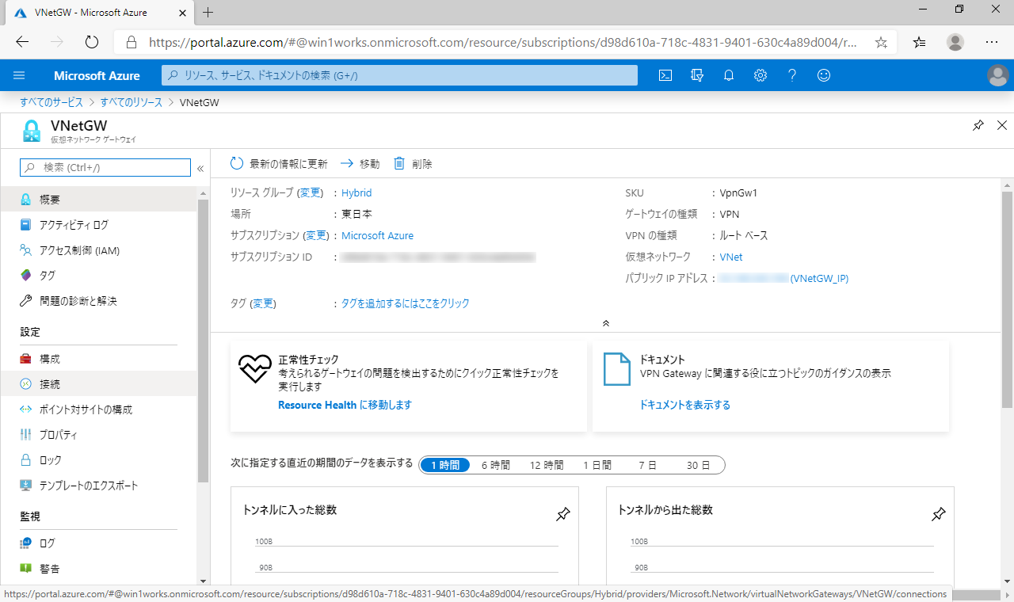This screenshot has height=602, width=1014.
Task: Open the feedback smiley icon
Action: (x=824, y=75)
